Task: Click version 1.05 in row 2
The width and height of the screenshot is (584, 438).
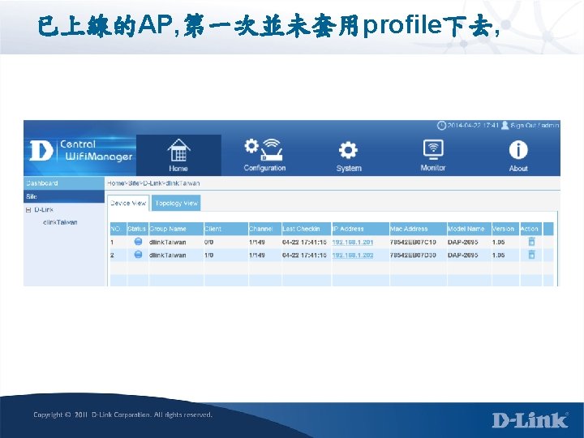Action: click(498, 255)
